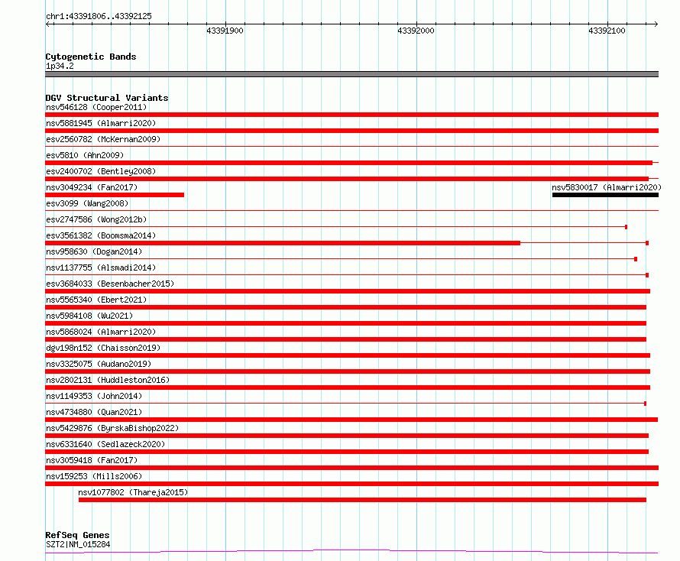This screenshot has height=561, width=680.
Task: Click the RefSeq Genes track title
Action: [78, 536]
